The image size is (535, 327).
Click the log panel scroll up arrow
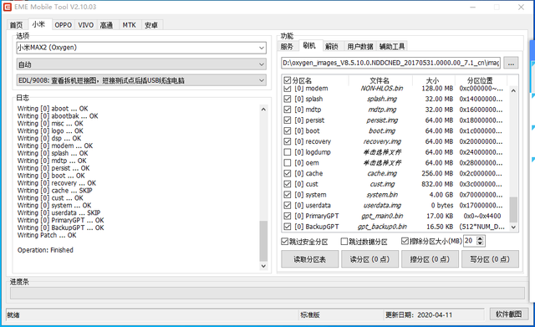[263, 110]
